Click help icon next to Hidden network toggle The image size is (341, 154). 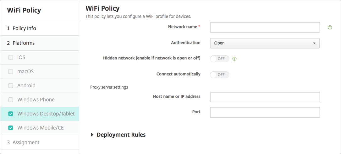click(234, 59)
